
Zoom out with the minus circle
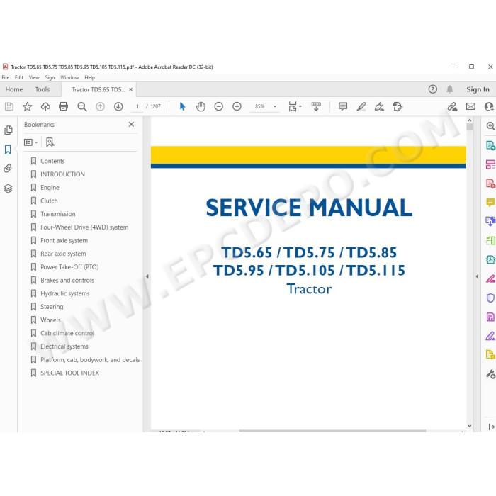(x=218, y=106)
